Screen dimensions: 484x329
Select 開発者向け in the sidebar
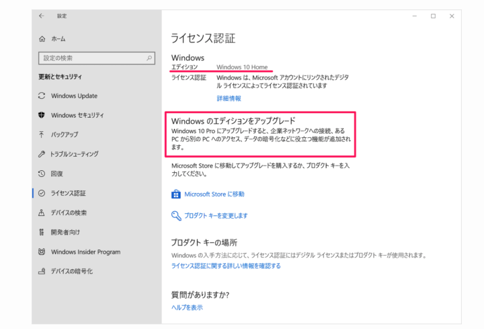click(65, 232)
